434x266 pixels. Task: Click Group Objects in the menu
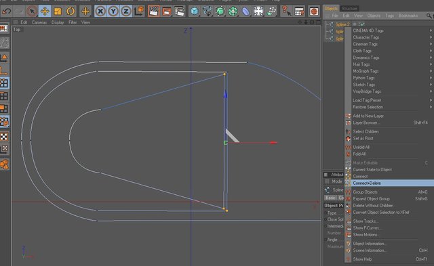(x=365, y=192)
